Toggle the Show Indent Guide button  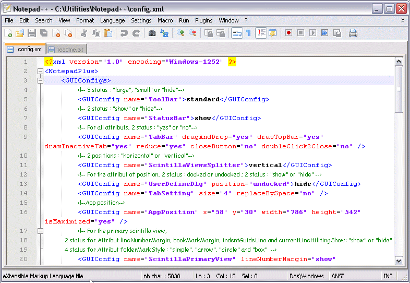[x=261, y=33]
